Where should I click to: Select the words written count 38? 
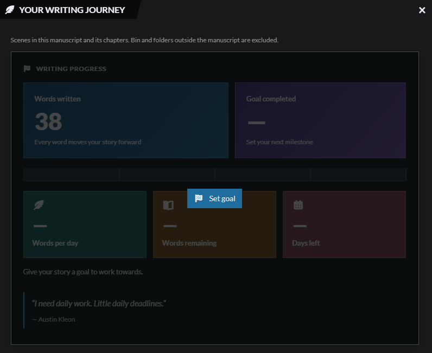(x=48, y=121)
